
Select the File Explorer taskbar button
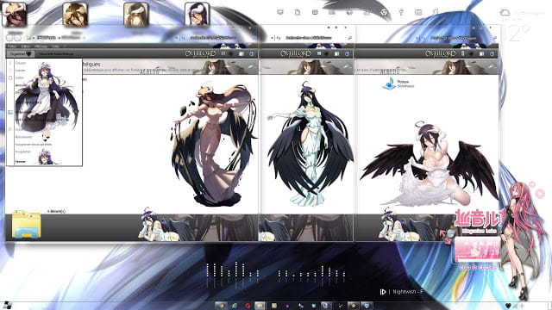(x=260, y=306)
